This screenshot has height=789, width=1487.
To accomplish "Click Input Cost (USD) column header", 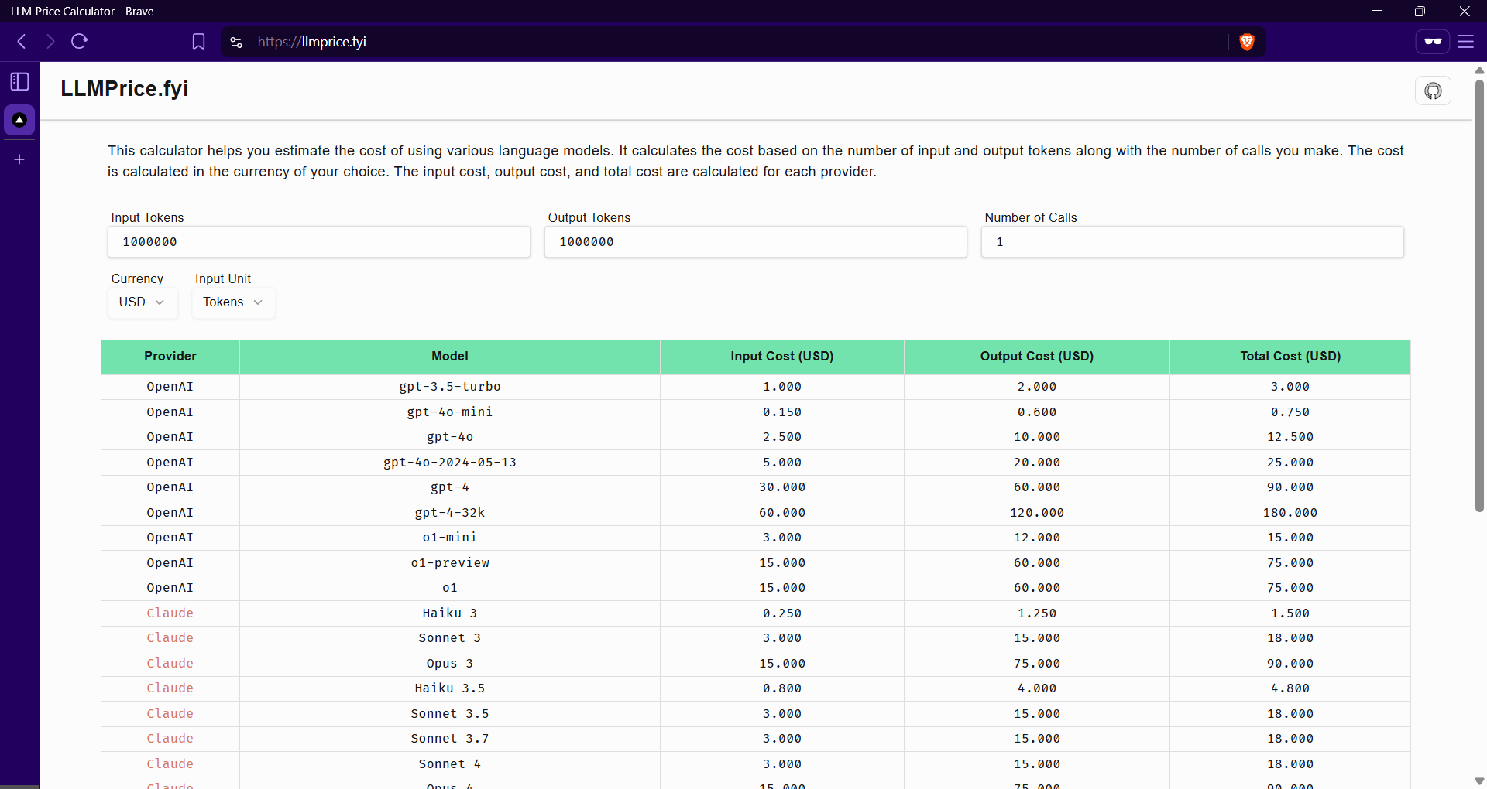I will pos(782,356).
